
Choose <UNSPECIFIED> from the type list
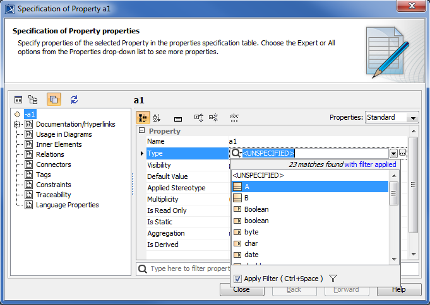(310, 175)
